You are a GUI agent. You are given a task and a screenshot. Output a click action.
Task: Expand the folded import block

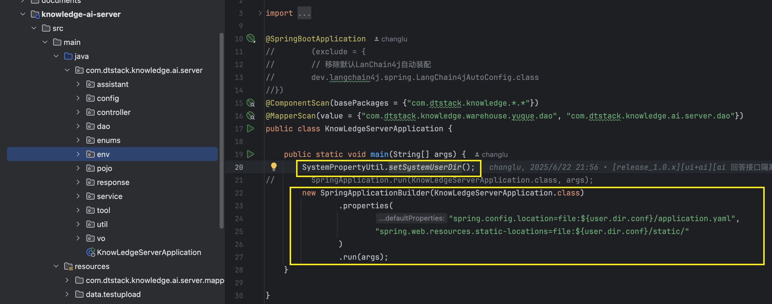(260, 13)
